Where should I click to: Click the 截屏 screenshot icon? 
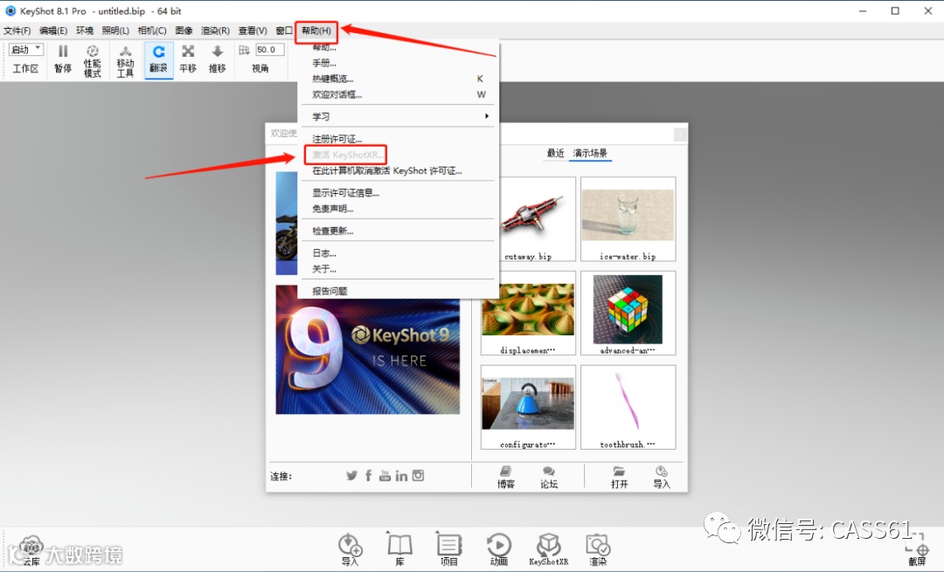click(917, 551)
